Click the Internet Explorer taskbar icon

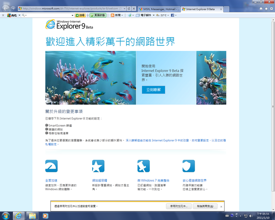click(x=18, y=215)
